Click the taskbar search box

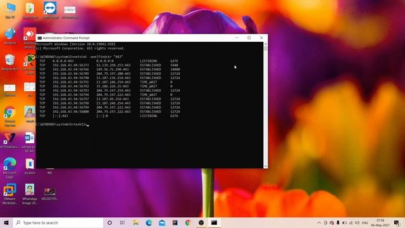[58, 222]
